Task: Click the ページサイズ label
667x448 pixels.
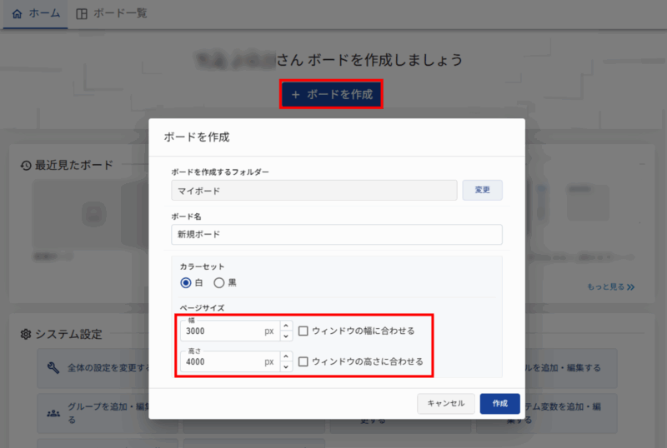Action: 202,308
